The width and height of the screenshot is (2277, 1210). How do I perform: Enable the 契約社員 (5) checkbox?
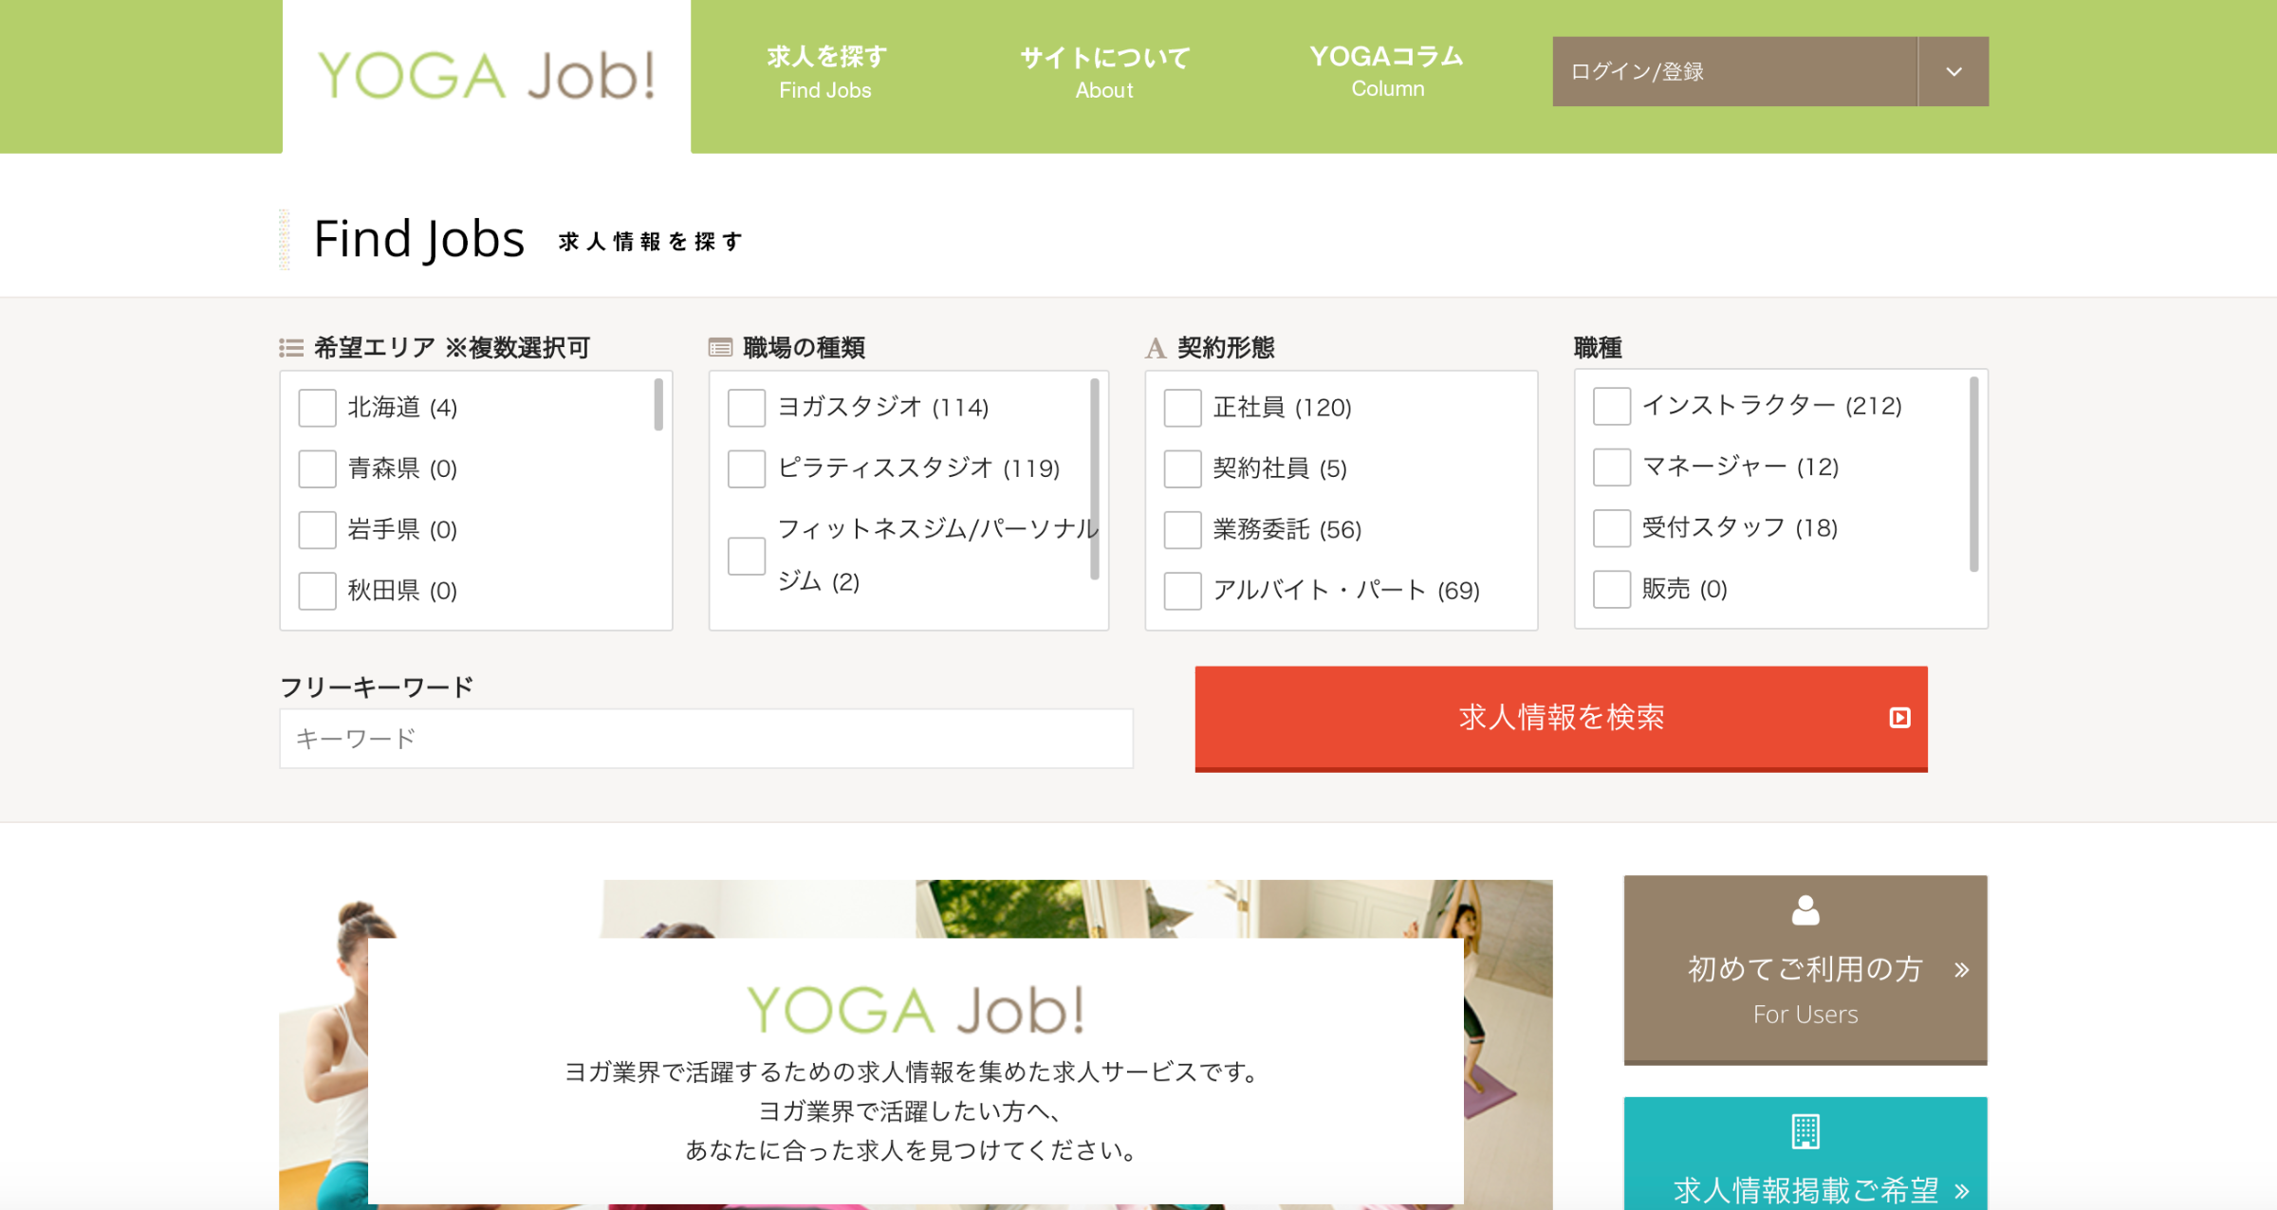click(x=1182, y=468)
